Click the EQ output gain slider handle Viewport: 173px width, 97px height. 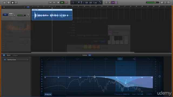tap(160, 76)
